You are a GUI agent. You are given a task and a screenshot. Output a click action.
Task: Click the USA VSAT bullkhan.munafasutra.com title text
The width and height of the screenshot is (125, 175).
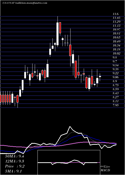(x=25, y=3)
